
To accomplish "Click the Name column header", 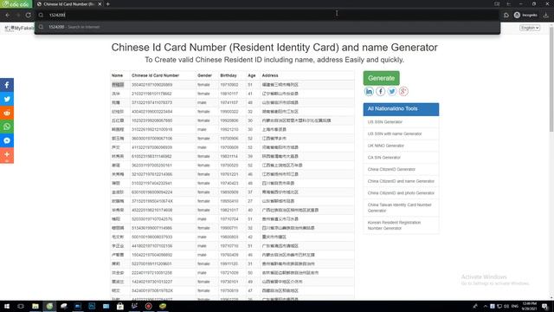I will (x=118, y=75).
